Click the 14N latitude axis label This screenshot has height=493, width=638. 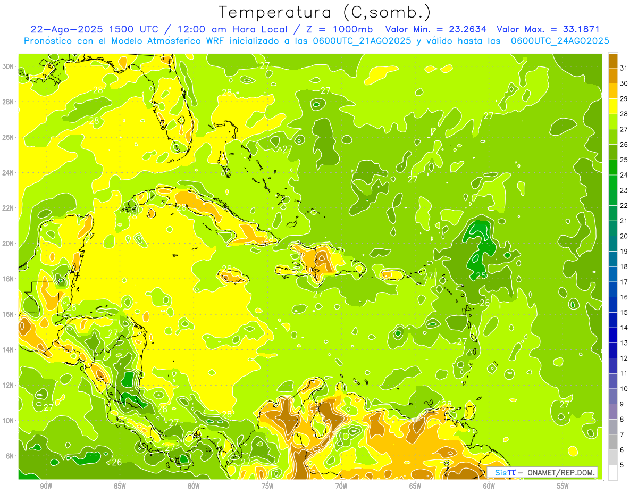tap(9, 349)
